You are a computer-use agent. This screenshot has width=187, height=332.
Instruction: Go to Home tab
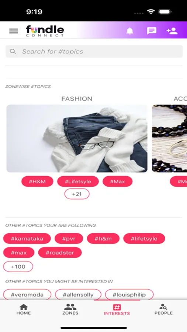coord(24,309)
